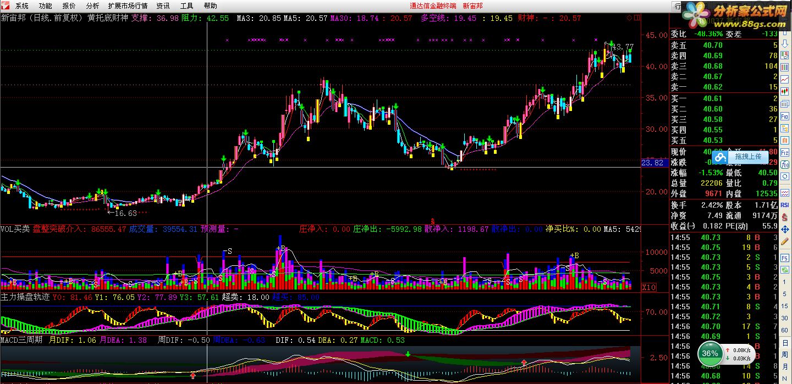
Task: Click the orange 自 self-select icon
Action: coord(784,140)
